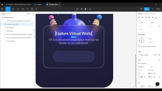
Task: Open the Page 1 pages dropdown
Action: (x=29, y=14)
